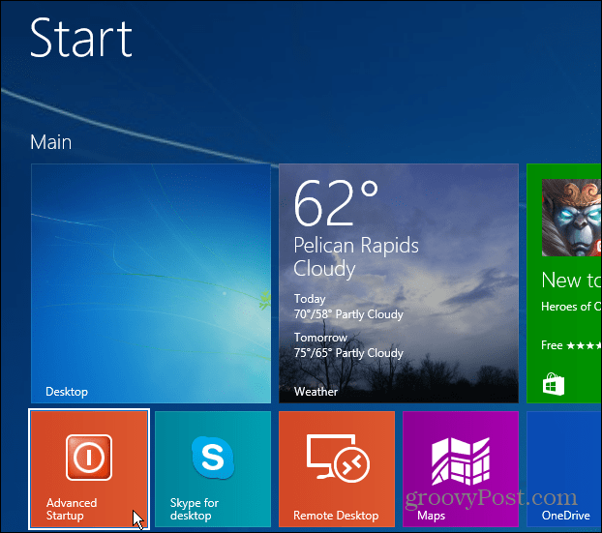This screenshot has width=602, height=533.
Task: Click the 'Cloudy' condition text
Action: pyautogui.click(x=324, y=269)
